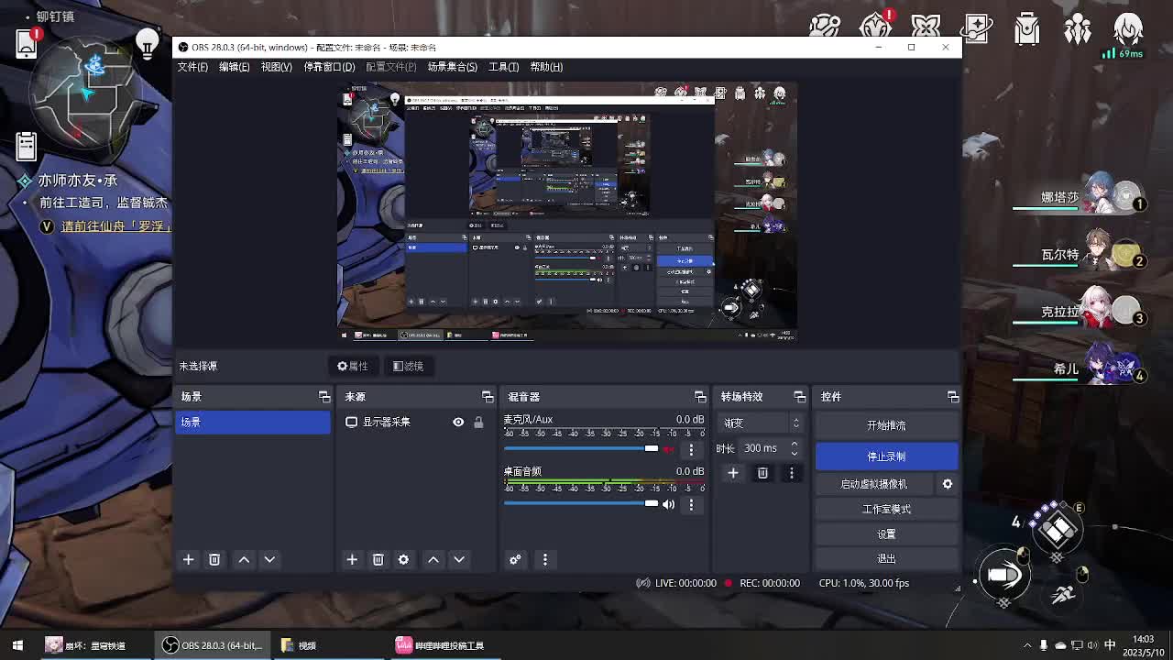Pop out the 来源 dock panel
Image resolution: width=1173 pixels, height=660 pixels.
(x=488, y=397)
